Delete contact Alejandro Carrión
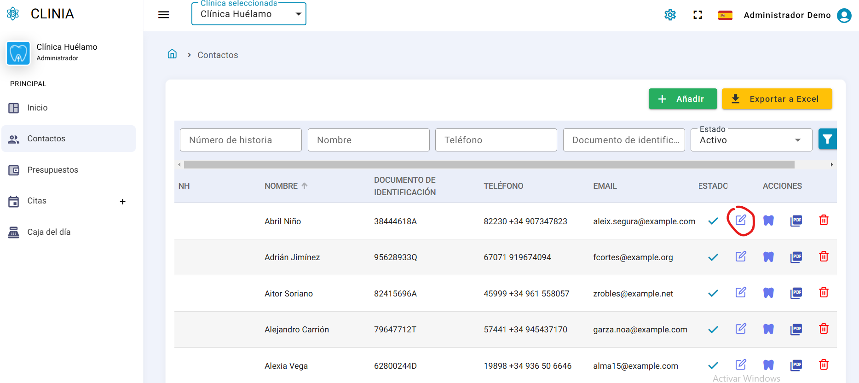859x383 pixels. tap(824, 329)
